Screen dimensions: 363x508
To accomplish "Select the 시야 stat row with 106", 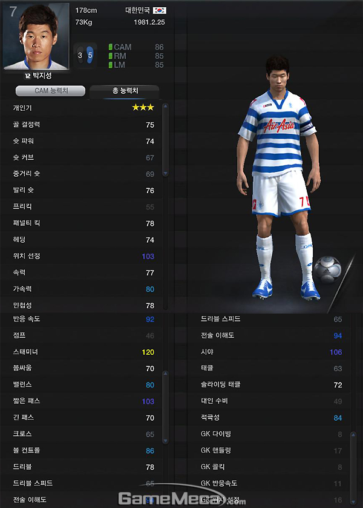I will click(x=272, y=352).
